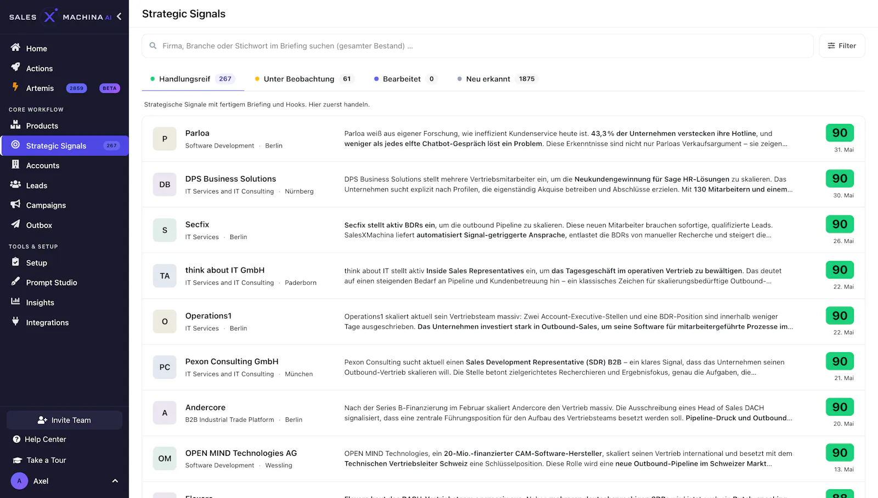Open the Secfix company name
This screenshot has height=498, width=878.
tap(198, 224)
